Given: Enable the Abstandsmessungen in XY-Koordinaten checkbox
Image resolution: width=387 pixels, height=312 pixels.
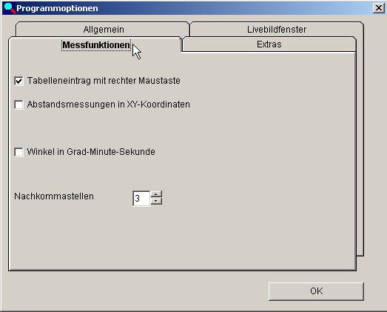Looking at the screenshot, I should (x=18, y=104).
